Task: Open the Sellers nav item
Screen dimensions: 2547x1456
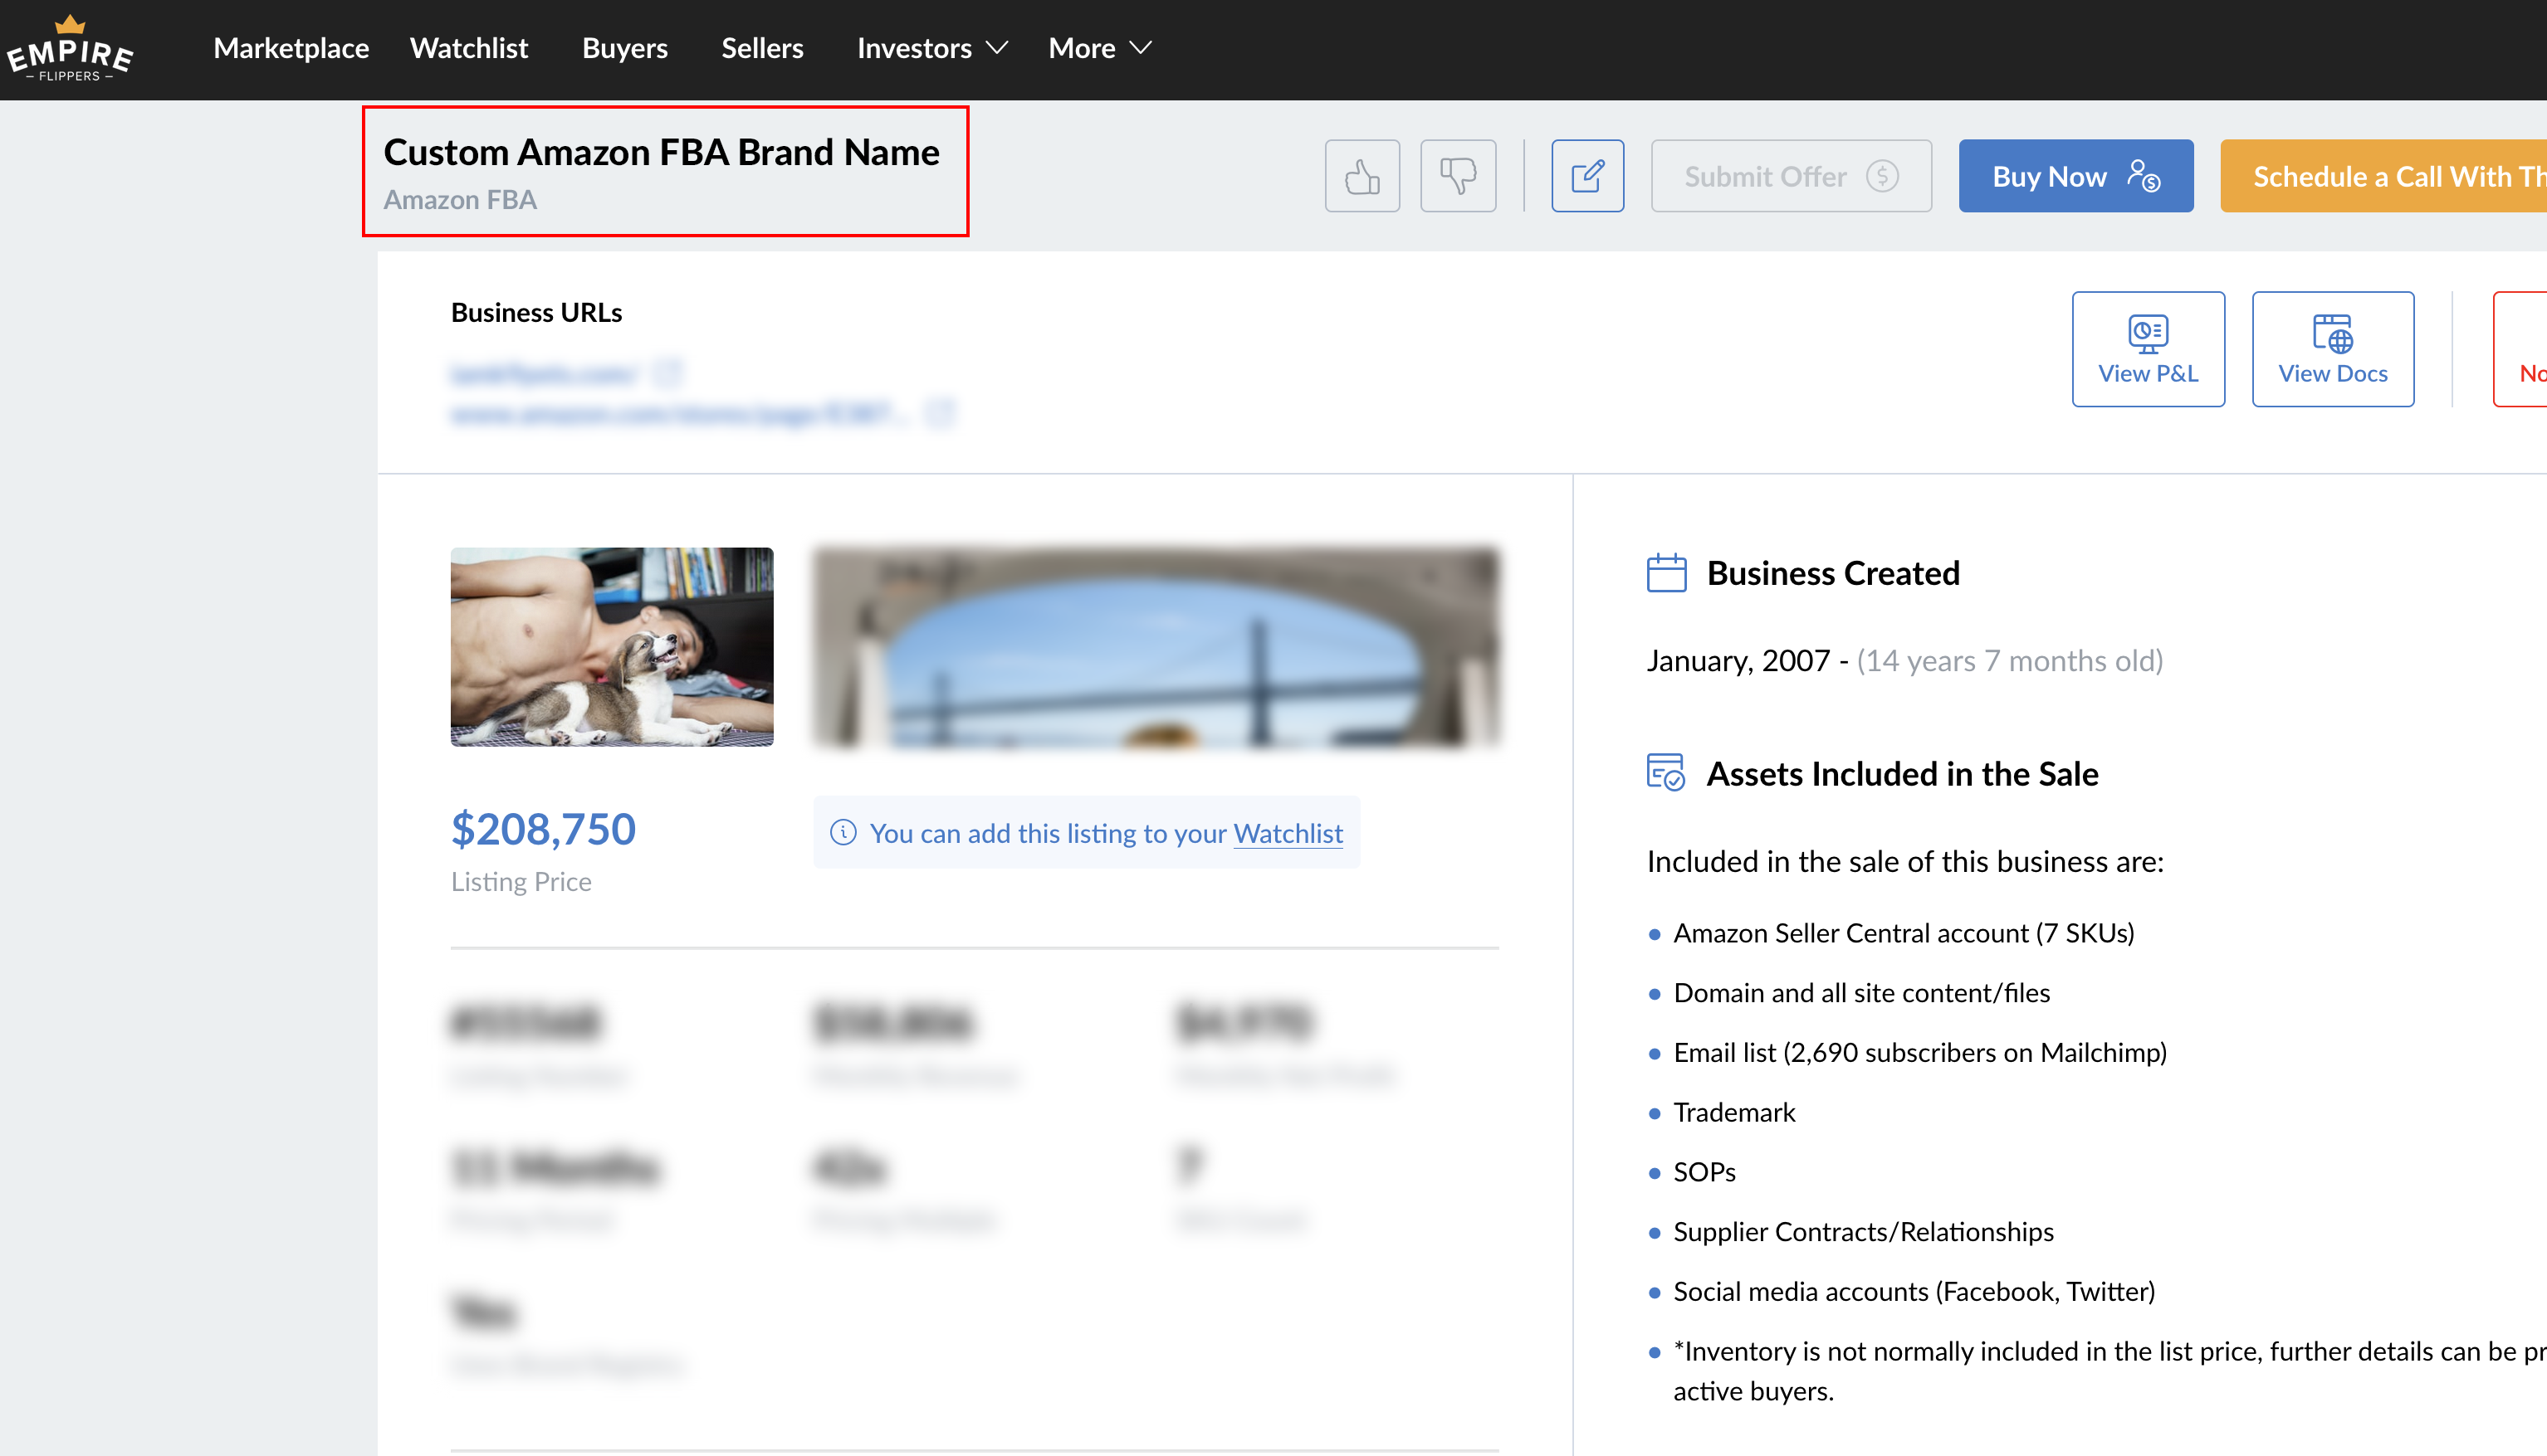Action: (x=762, y=48)
